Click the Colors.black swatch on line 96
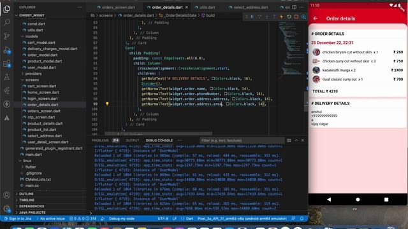This screenshot has width=408, height=229. (x=211, y=88)
